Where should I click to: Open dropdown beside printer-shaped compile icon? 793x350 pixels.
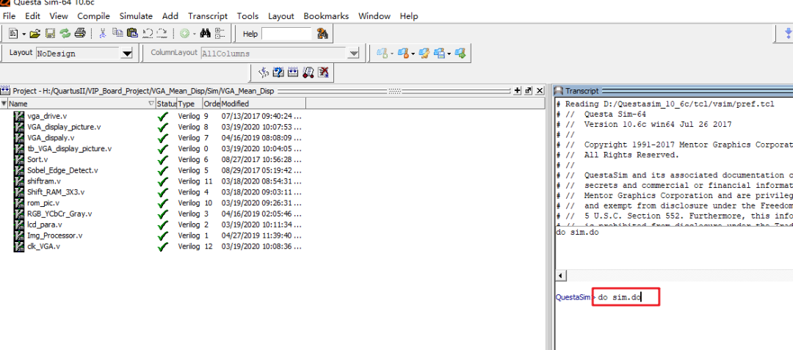[x=449, y=54]
